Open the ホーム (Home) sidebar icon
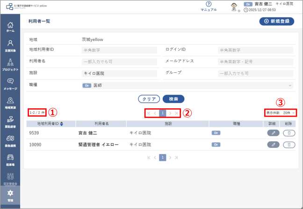 tap(10, 27)
